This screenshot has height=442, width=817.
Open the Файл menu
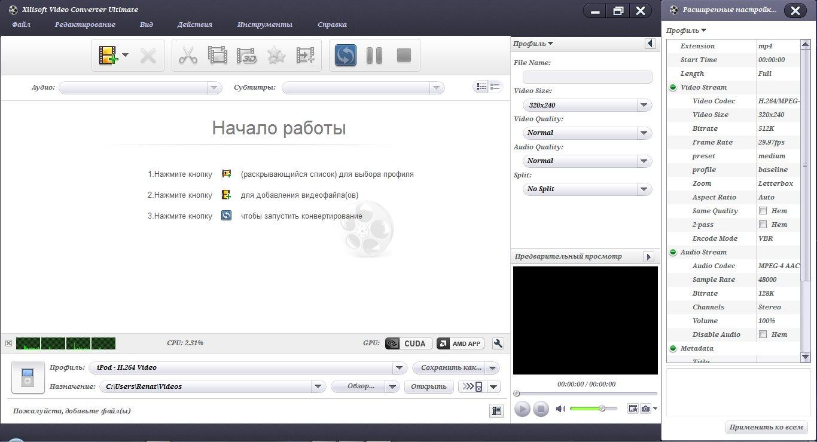[21, 24]
